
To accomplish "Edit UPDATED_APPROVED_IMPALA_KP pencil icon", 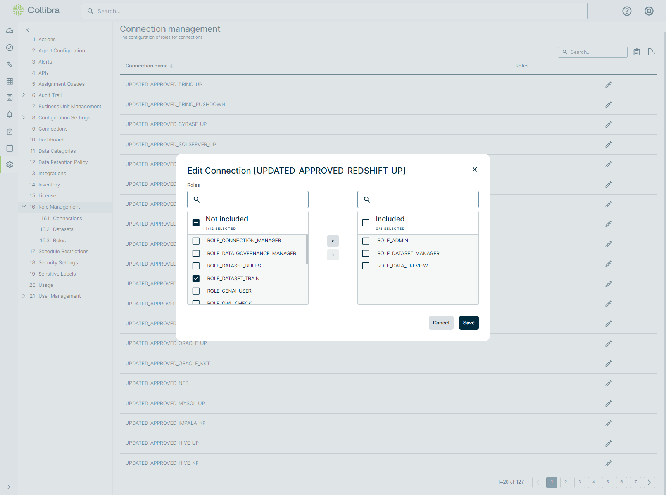I will (x=609, y=423).
